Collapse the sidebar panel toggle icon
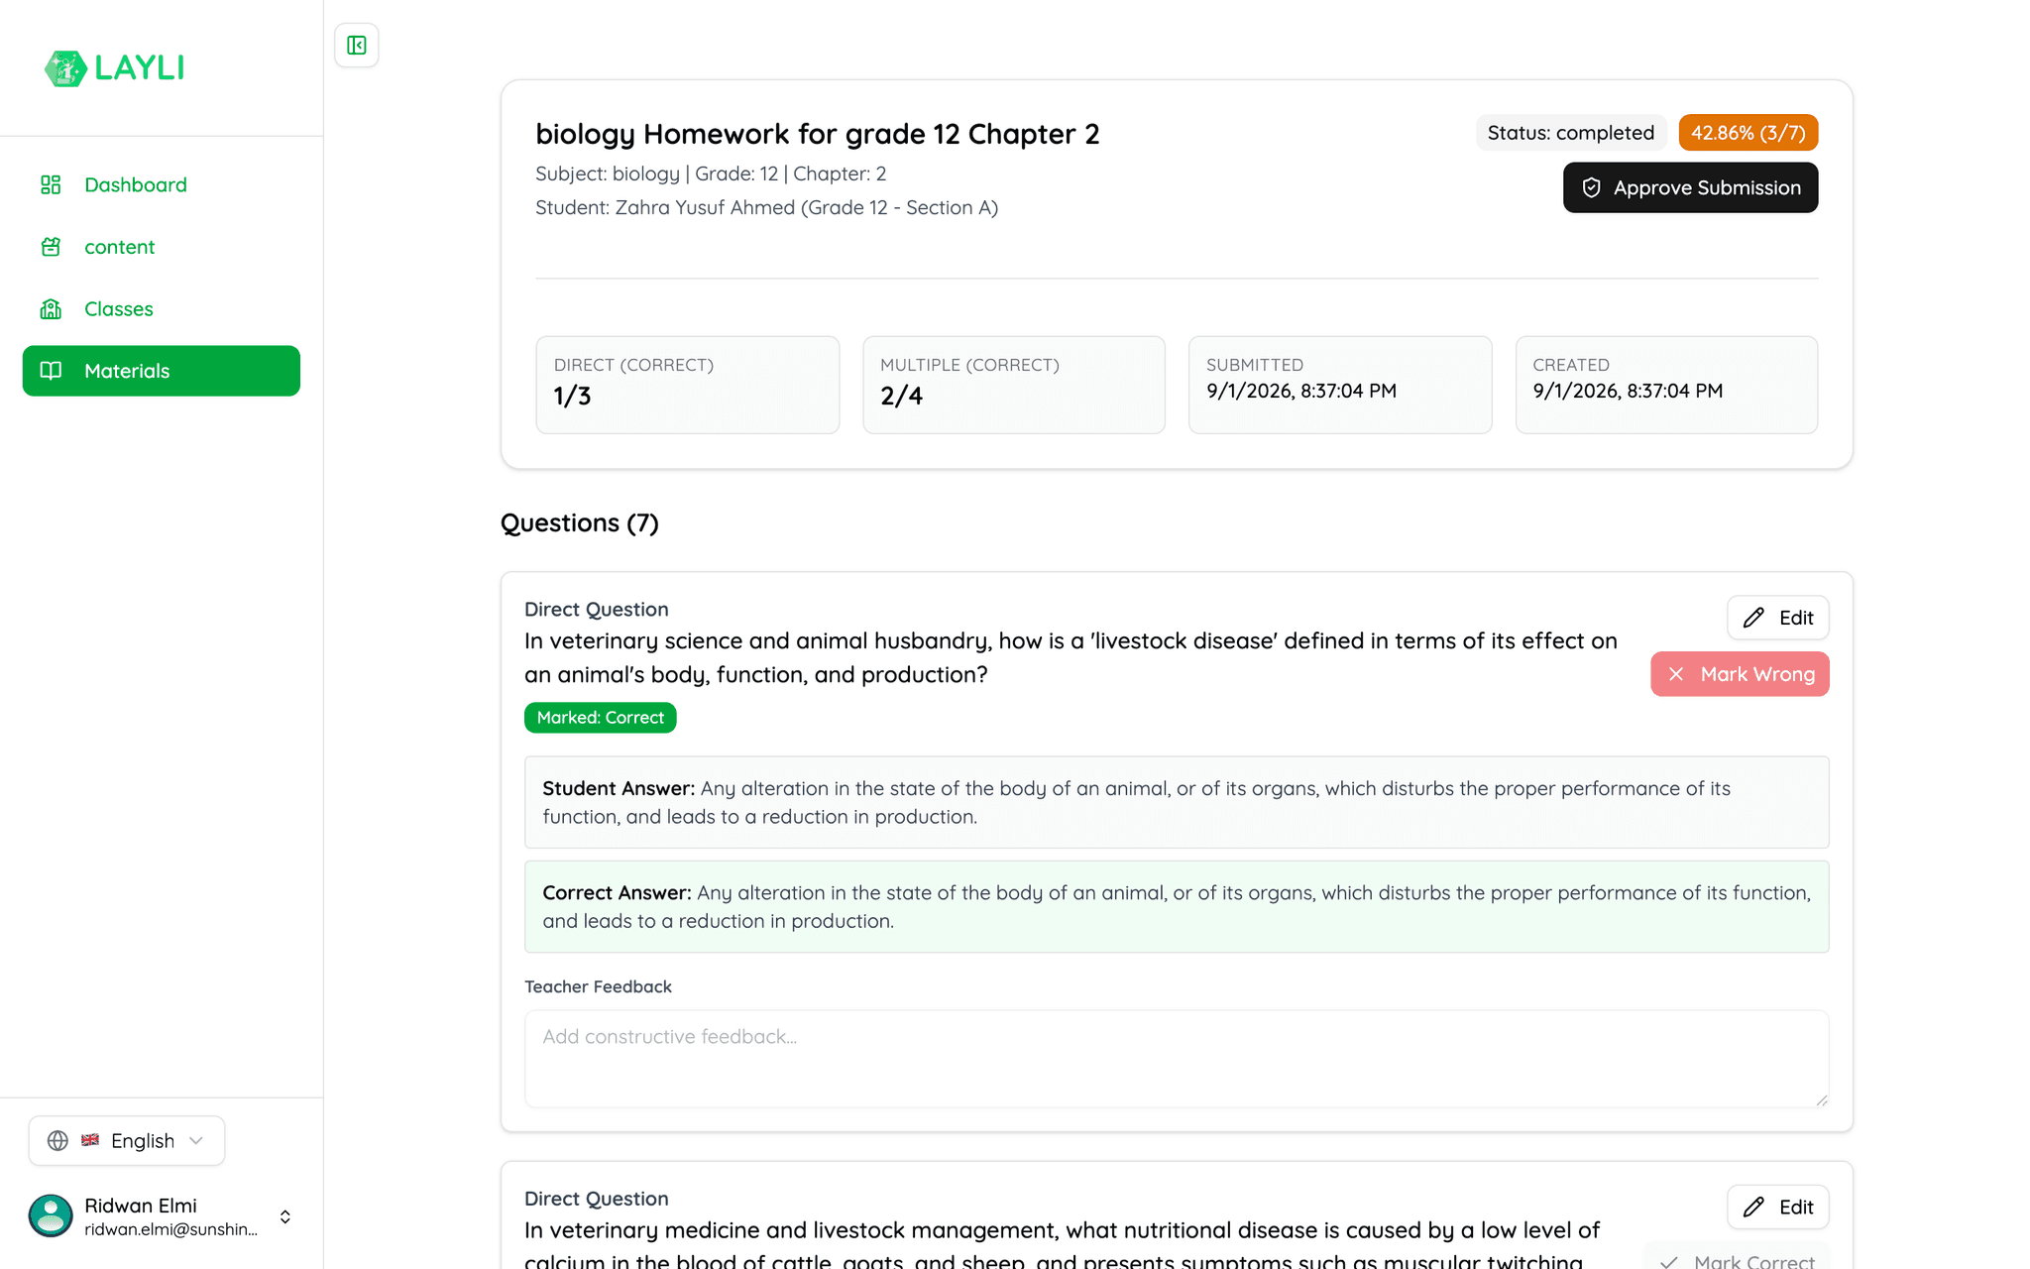 357,46
